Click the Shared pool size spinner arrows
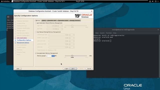The height and width of the screenshot is (90, 160). click(67, 35)
